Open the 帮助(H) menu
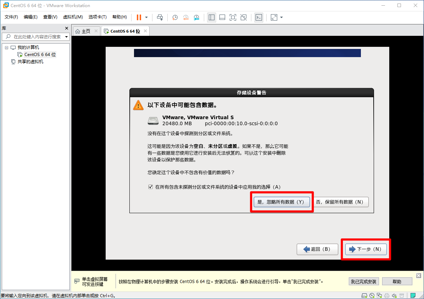The width and height of the screenshot is (424, 299). tap(119, 17)
